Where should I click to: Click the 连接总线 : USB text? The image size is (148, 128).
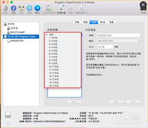click(x=30, y=116)
